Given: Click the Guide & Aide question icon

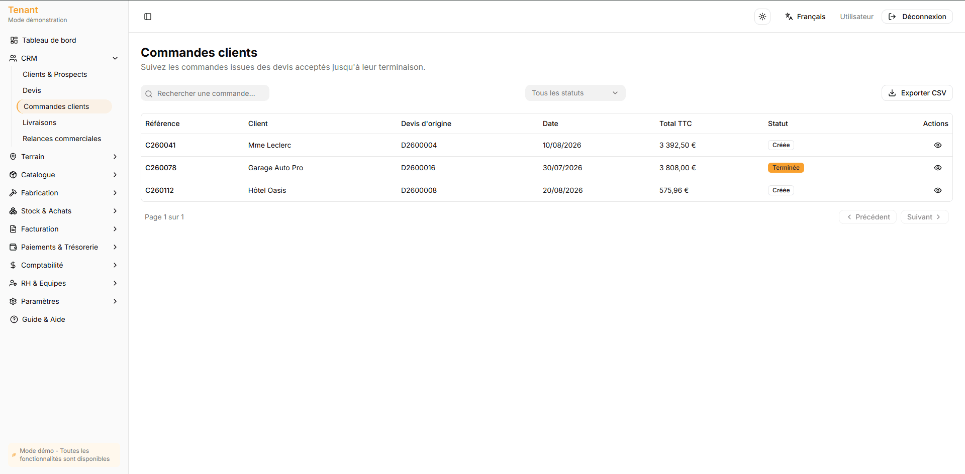Looking at the screenshot, I should click(x=14, y=319).
